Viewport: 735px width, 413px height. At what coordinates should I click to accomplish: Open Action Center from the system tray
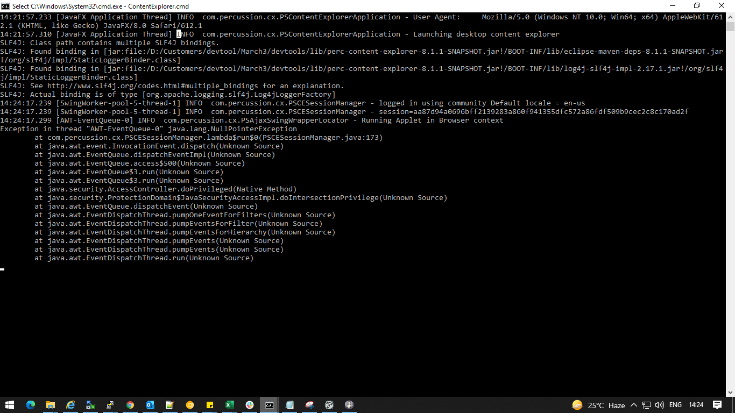(718, 405)
